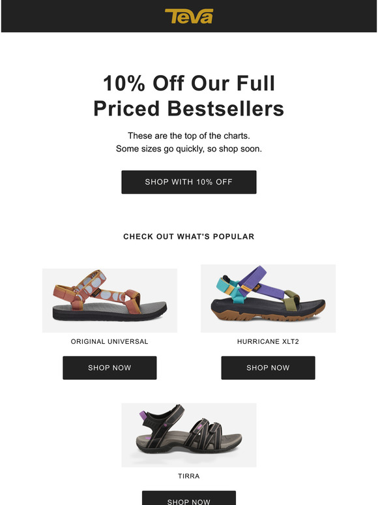Click Shop Now under Hurricane XLT2
The width and height of the screenshot is (378, 505).
tap(268, 368)
